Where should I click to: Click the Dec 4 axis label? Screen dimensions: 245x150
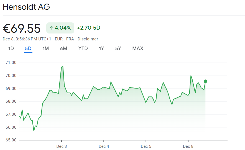[104, 146]
